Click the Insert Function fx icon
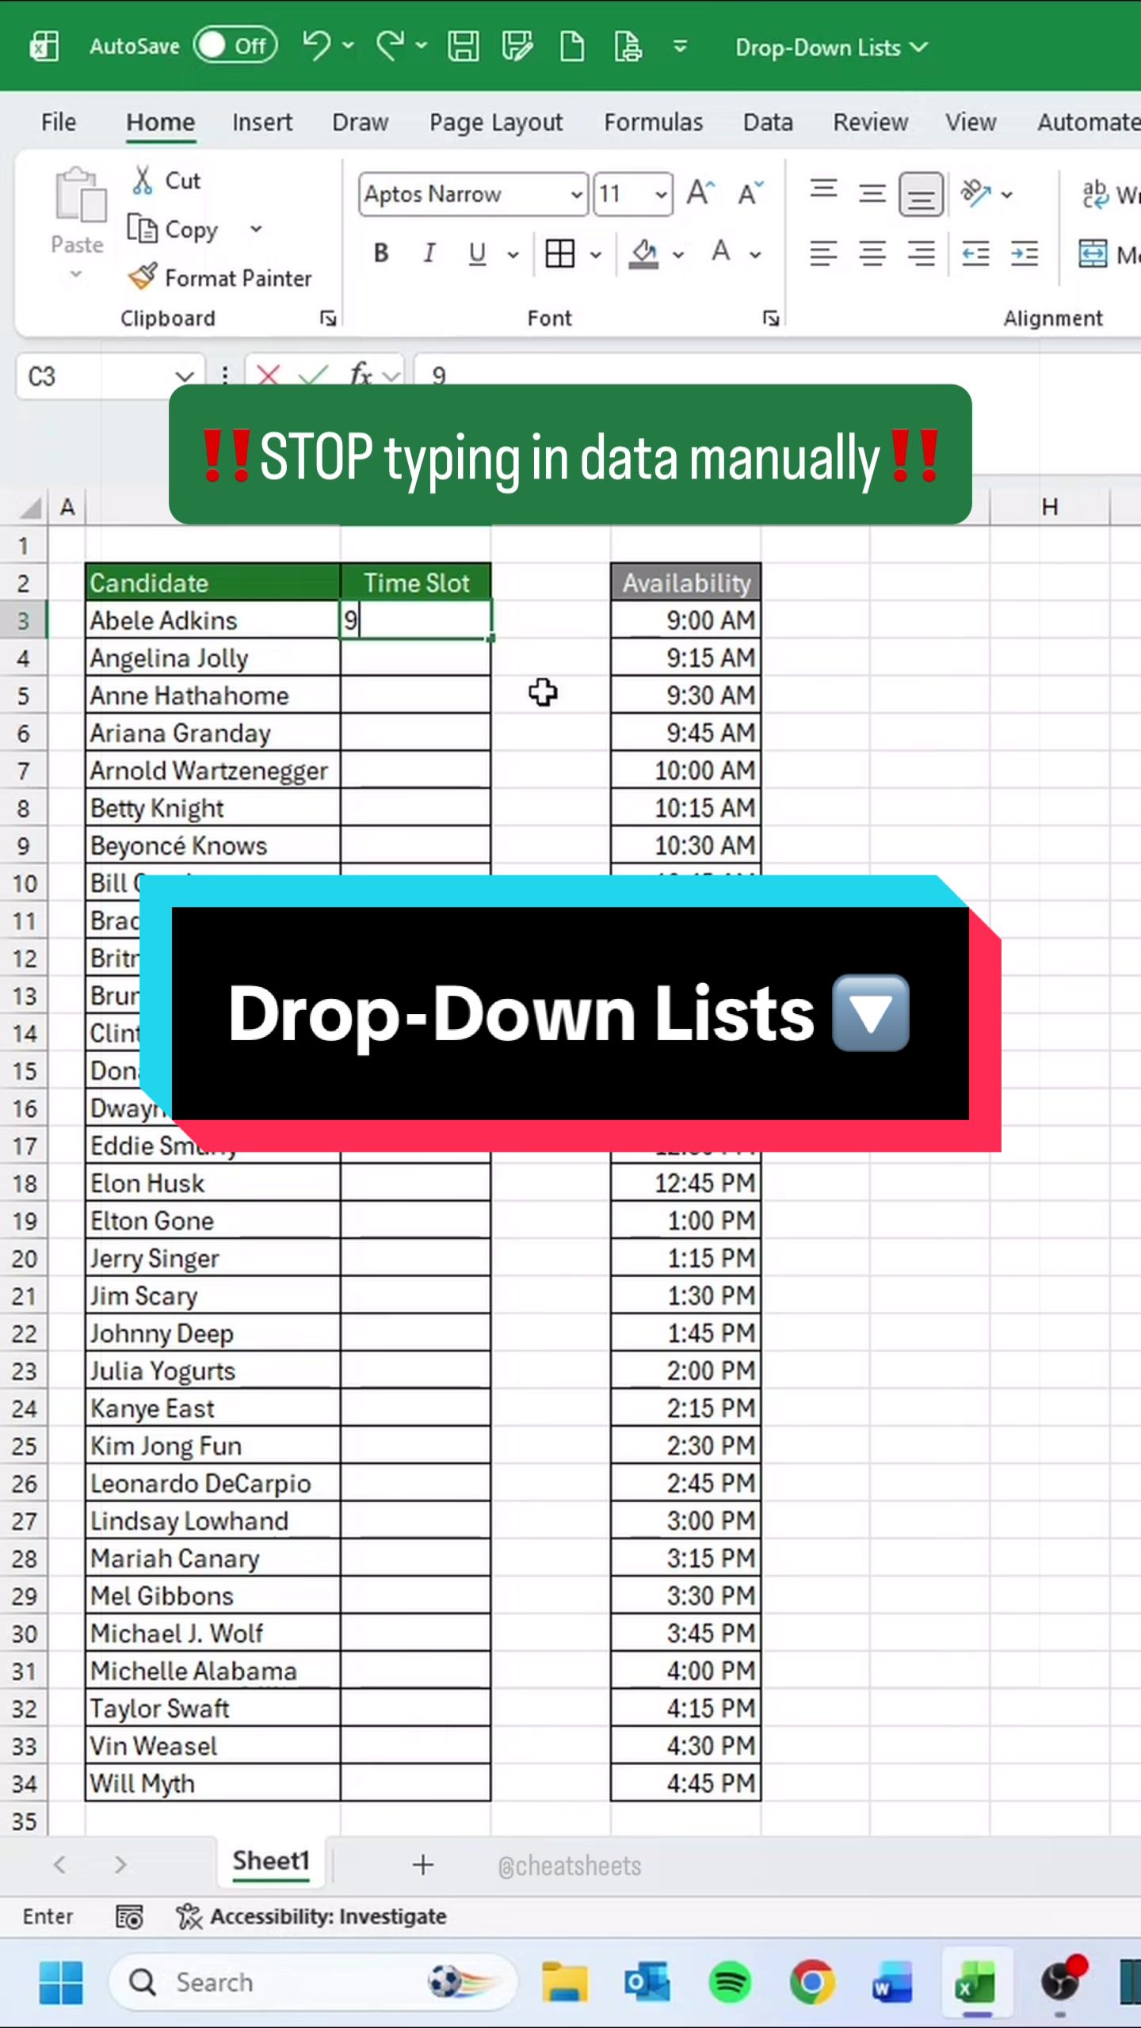Image resolution: width=1141 pixels, height=2028 pixels. 361,375
